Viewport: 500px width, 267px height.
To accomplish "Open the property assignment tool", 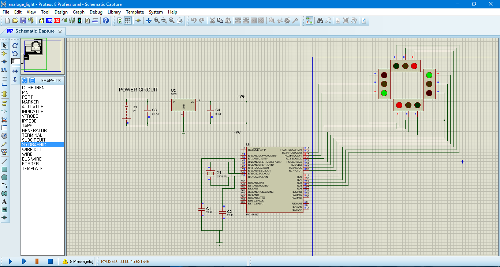I will [x=328, y=20].
